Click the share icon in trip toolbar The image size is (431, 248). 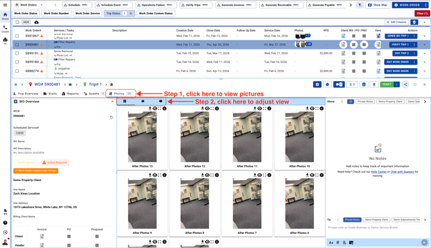coord(405,84)
